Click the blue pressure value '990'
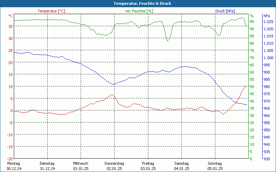276x172 pixels. click(x=267, y=72)
